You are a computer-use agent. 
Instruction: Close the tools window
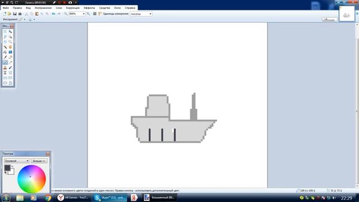point(12,26)
